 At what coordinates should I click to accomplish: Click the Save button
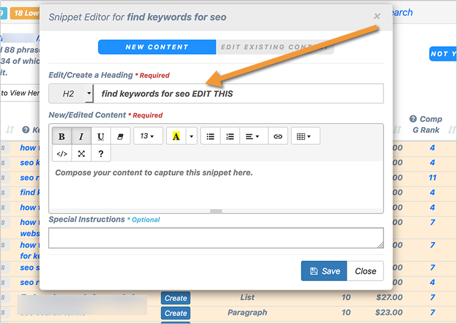coord(324,271)
